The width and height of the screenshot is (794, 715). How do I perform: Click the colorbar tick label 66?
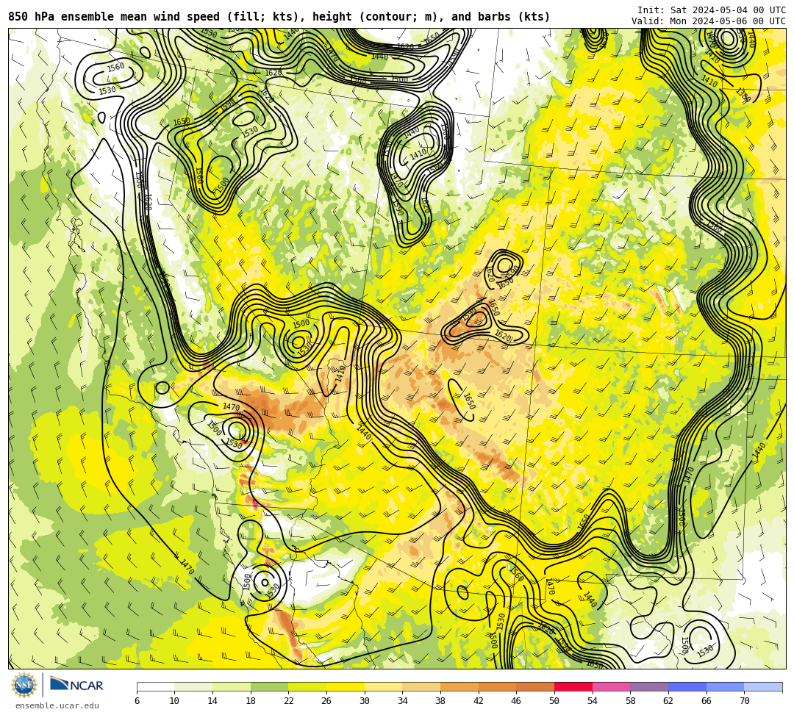click(707, 701)
